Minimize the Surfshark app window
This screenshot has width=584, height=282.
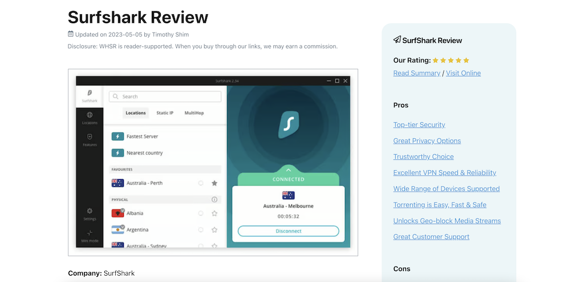[x=328, y=81]
